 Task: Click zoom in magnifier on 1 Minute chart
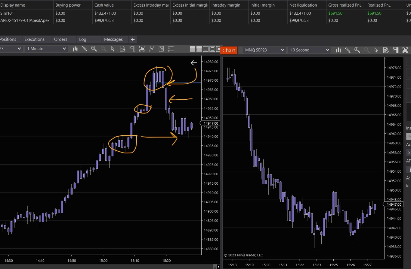point(94,49)
